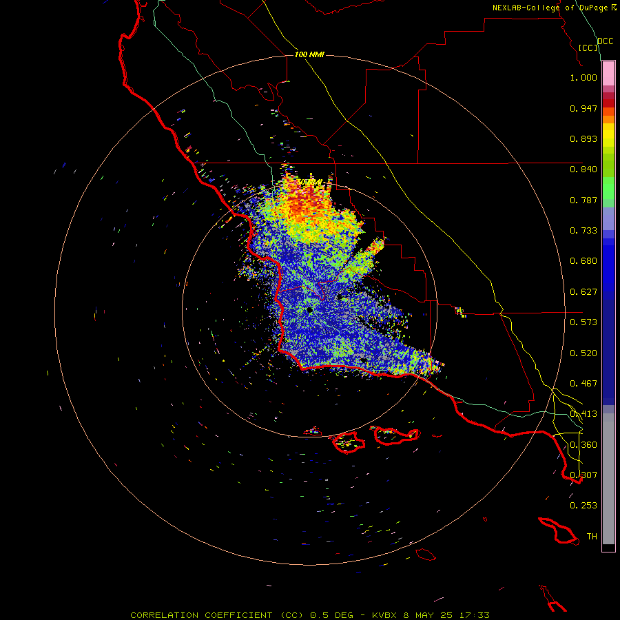Click the 0.520 legend value
This screenshot has height=620, width=620.
(x=583, y=353)
